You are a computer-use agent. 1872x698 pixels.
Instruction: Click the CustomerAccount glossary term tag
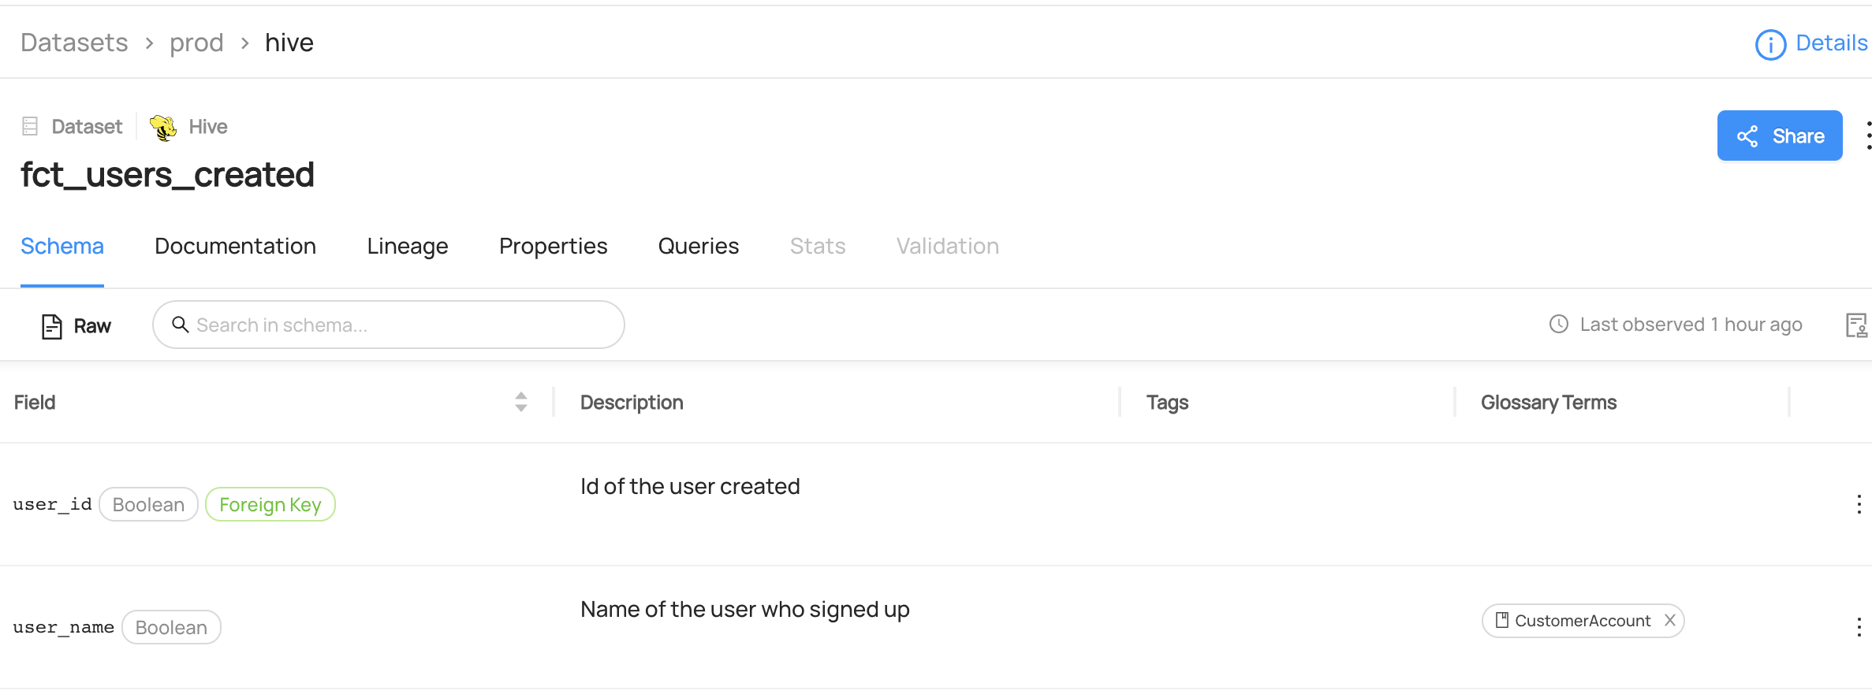(1581, 621)
